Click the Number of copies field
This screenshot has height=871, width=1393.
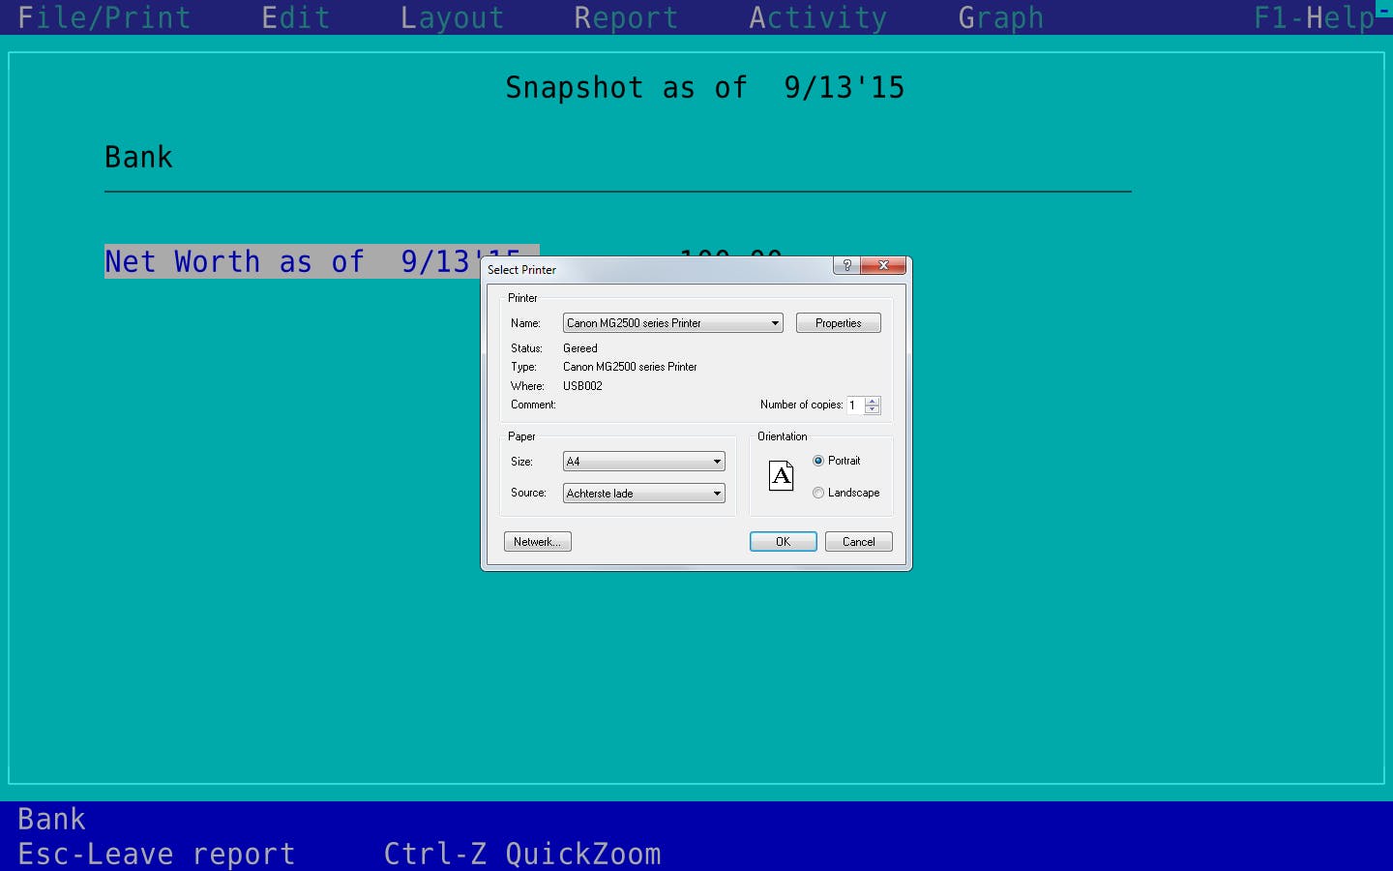(855, 405)
